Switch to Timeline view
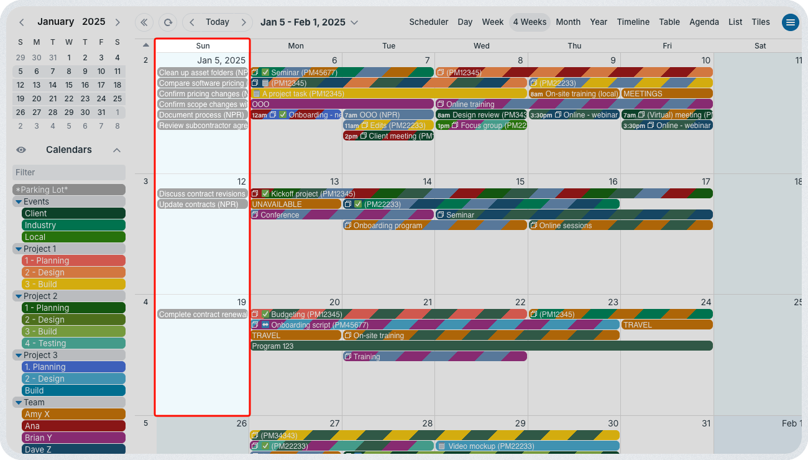 [x=633, y=22]
